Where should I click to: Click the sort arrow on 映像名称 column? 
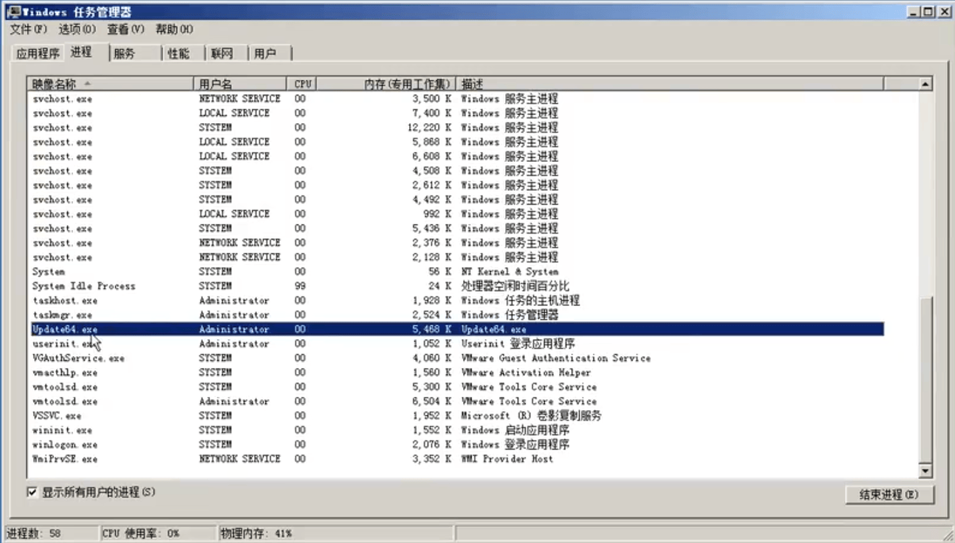(x=87, y=84)
